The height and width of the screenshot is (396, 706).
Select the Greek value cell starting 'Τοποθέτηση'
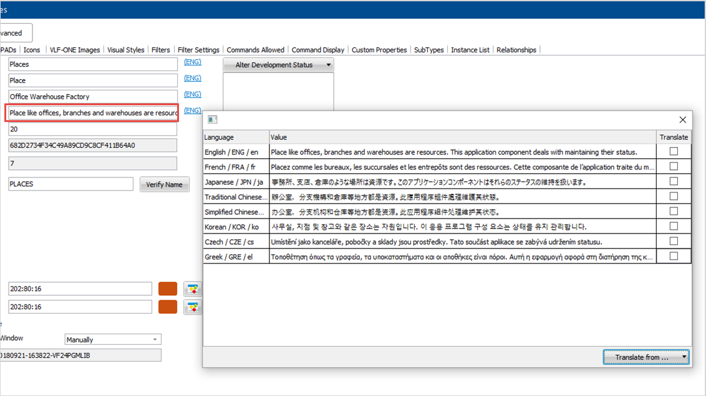click(x=463, y=257)
